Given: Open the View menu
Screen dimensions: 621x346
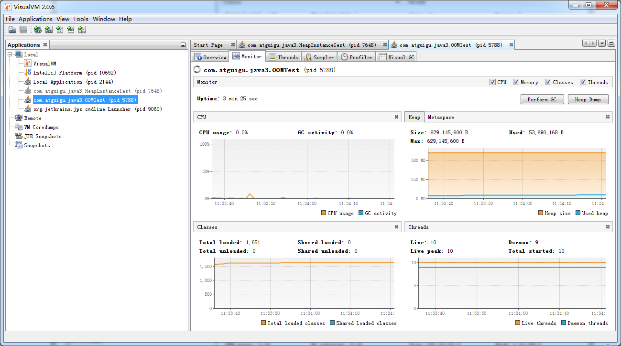Looking at the screenshot, I should (63, 19).
